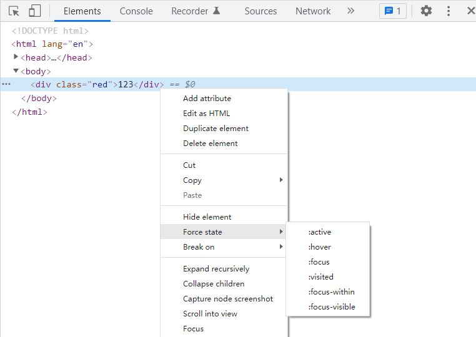Open DevTools settings gear

[x=426, y=11]
